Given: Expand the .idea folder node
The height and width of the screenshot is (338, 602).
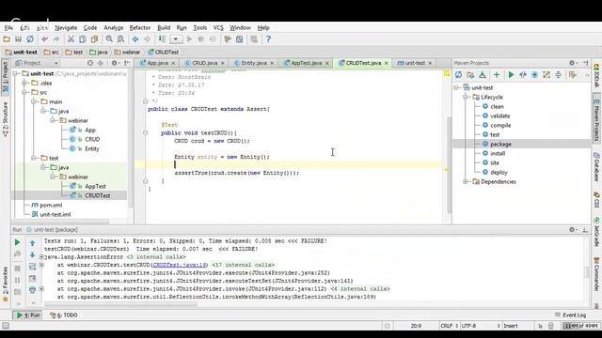Looking at the screenshot, I should coord(24,83).
